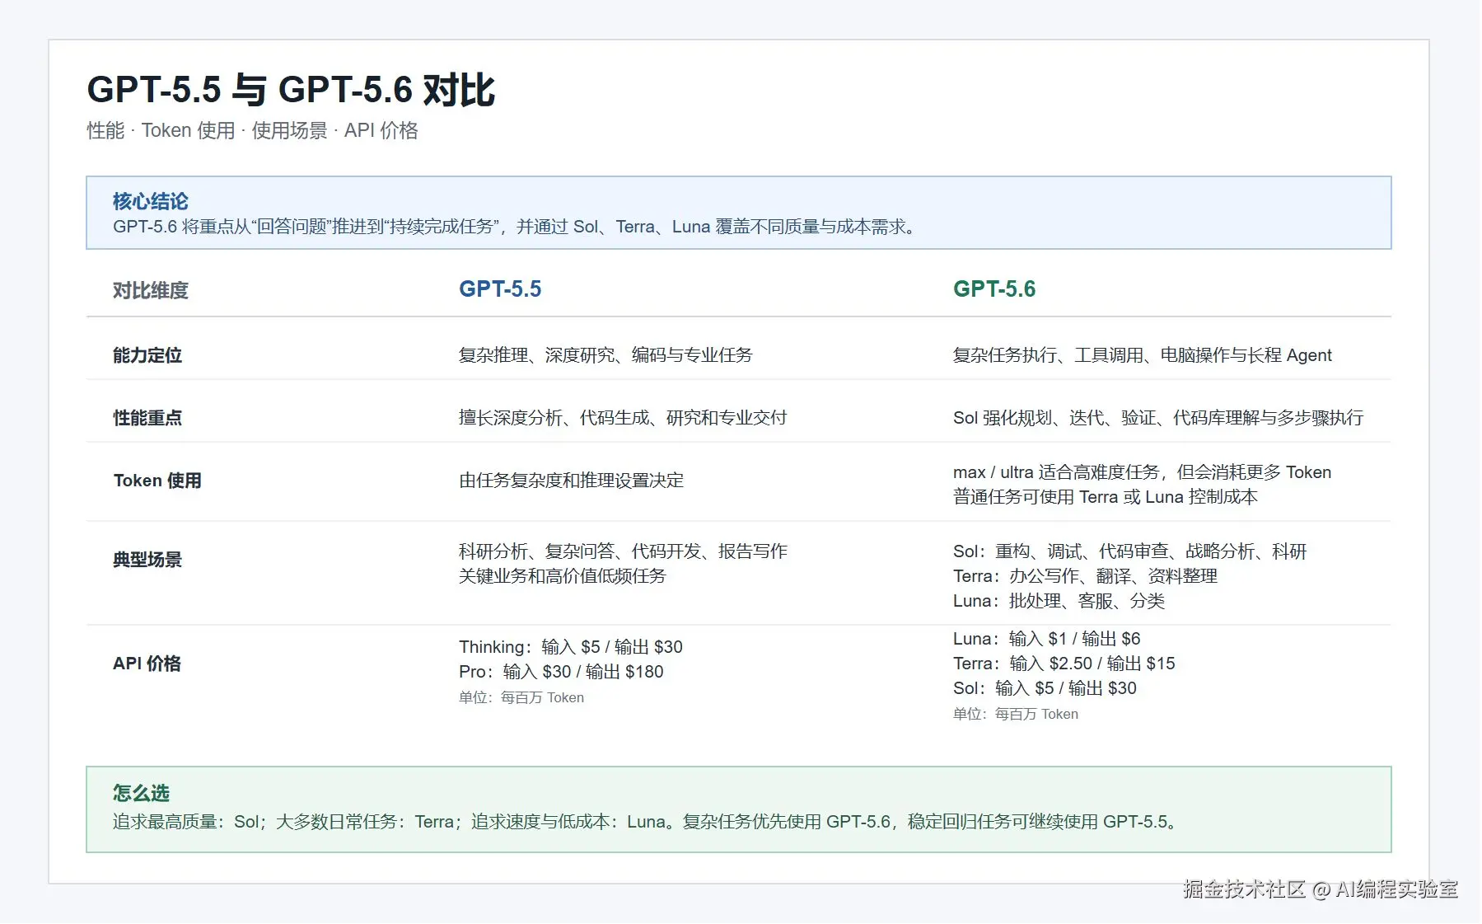Select the sentence starting "追求最高质量：Sol"
The height and width of the screenshot is (924, 1482).
(x=646, y=822)
